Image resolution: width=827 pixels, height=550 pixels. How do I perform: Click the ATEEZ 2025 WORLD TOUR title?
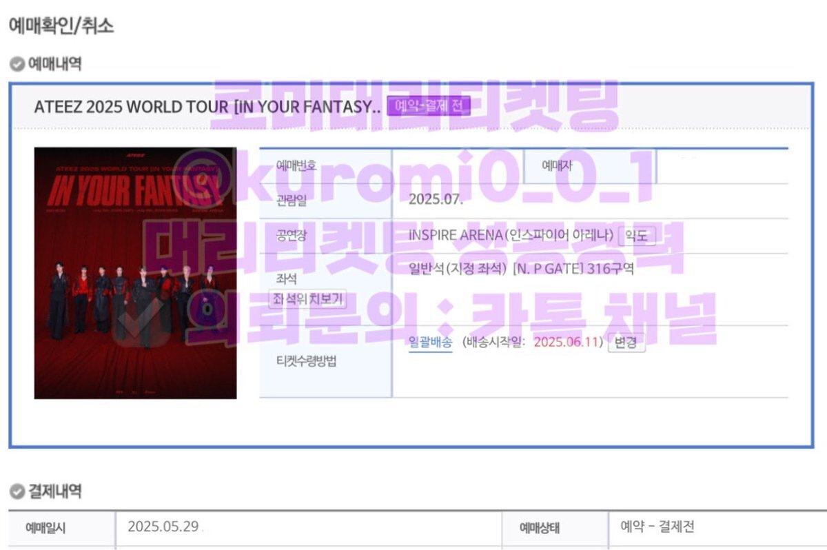[207, 107]
